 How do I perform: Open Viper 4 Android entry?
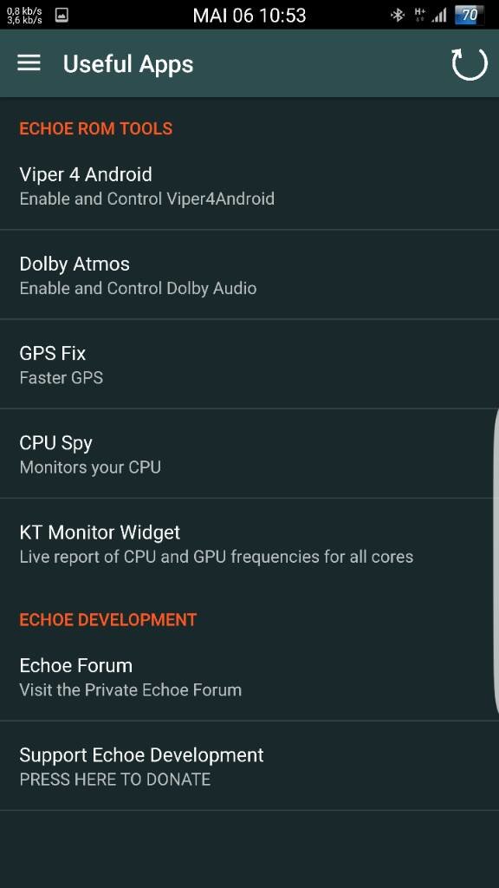[249, 186]
